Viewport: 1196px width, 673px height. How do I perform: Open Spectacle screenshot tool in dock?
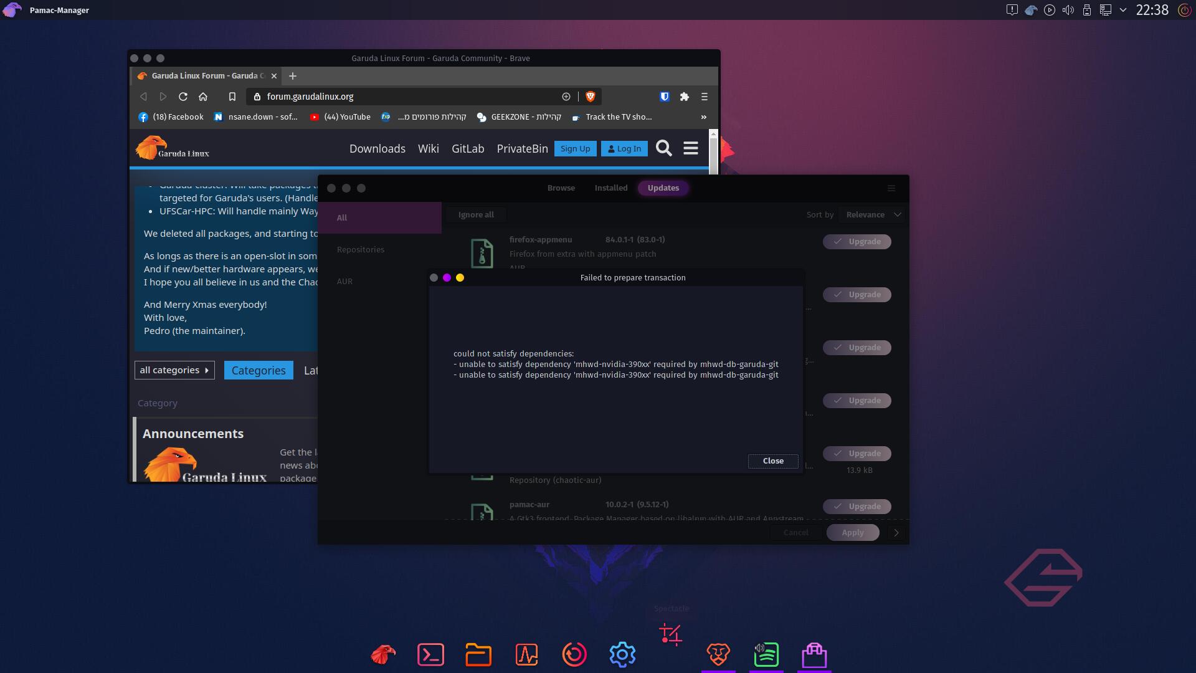point(670,634)
